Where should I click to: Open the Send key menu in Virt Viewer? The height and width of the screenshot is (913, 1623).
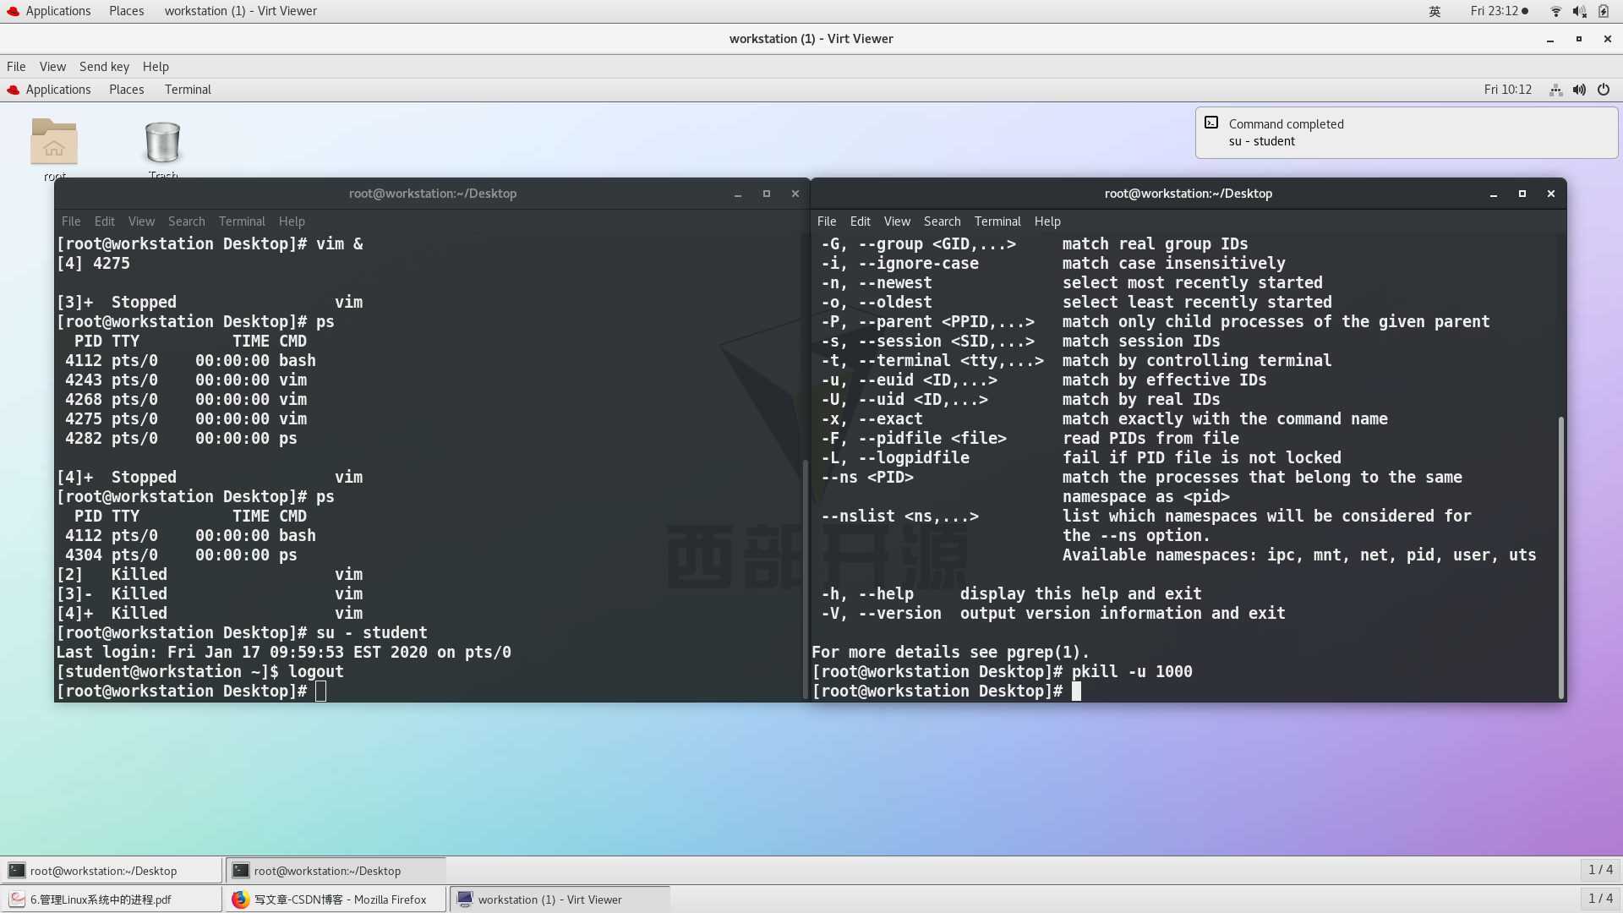tap(104, 66)
